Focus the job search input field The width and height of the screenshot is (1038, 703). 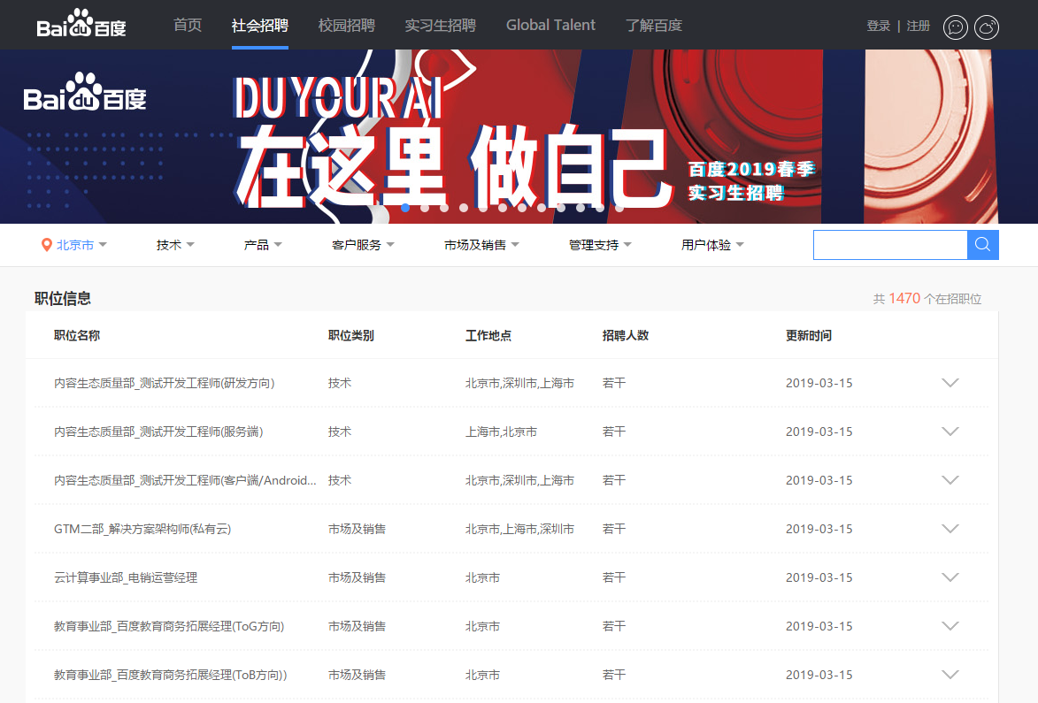890,245
